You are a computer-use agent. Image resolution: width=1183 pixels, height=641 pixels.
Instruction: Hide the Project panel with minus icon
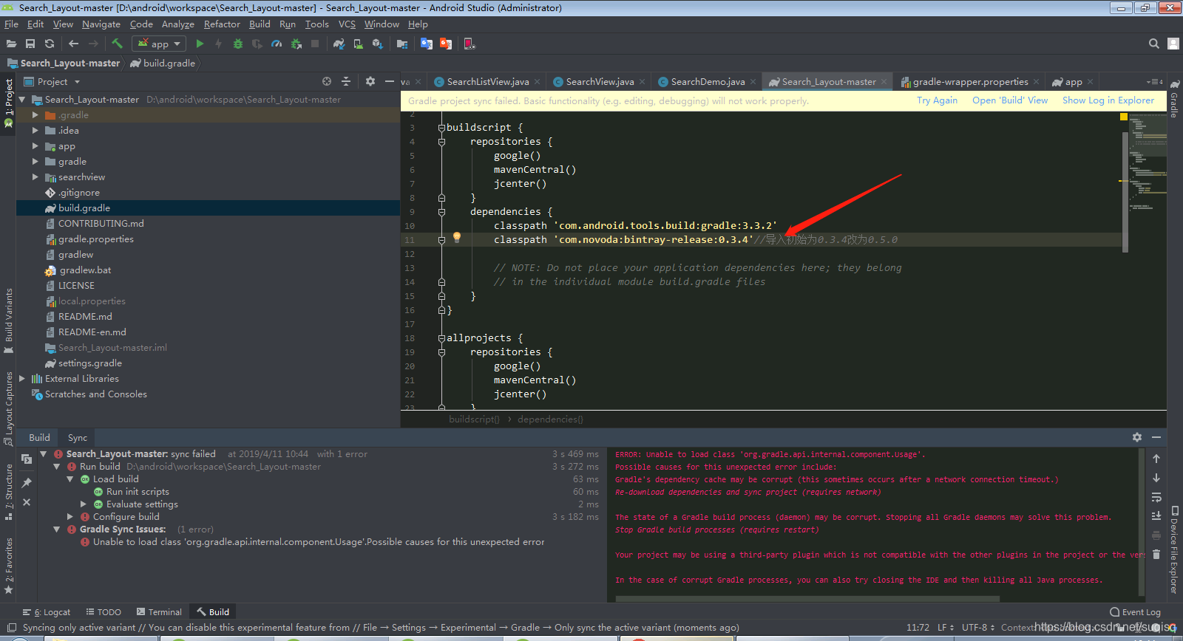390,81
